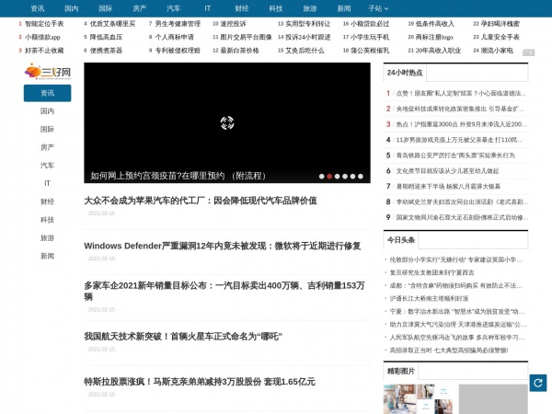The width and height of the screenshot is (552, 414).
Task: Open the 实用型专利转让 ad link
Action: click(x=308, y=24)
